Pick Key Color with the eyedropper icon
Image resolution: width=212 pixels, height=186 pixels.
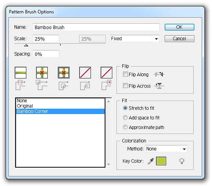click(x=151, y=161)
